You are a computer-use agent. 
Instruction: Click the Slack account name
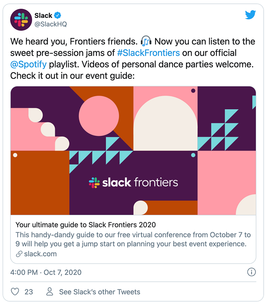tap(43, 15)
